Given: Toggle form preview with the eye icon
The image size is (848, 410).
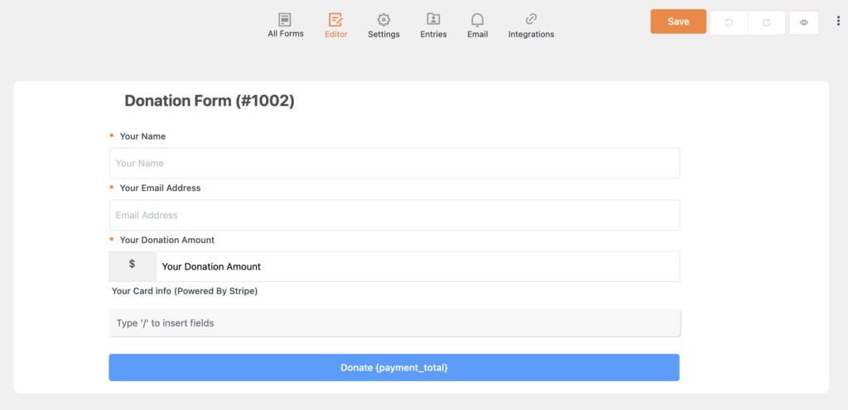Looking at the screenshot, I should tap(803, 22).
